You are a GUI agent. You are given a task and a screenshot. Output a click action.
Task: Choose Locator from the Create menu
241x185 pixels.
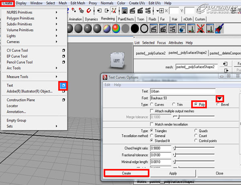click(x=12, y=106)
